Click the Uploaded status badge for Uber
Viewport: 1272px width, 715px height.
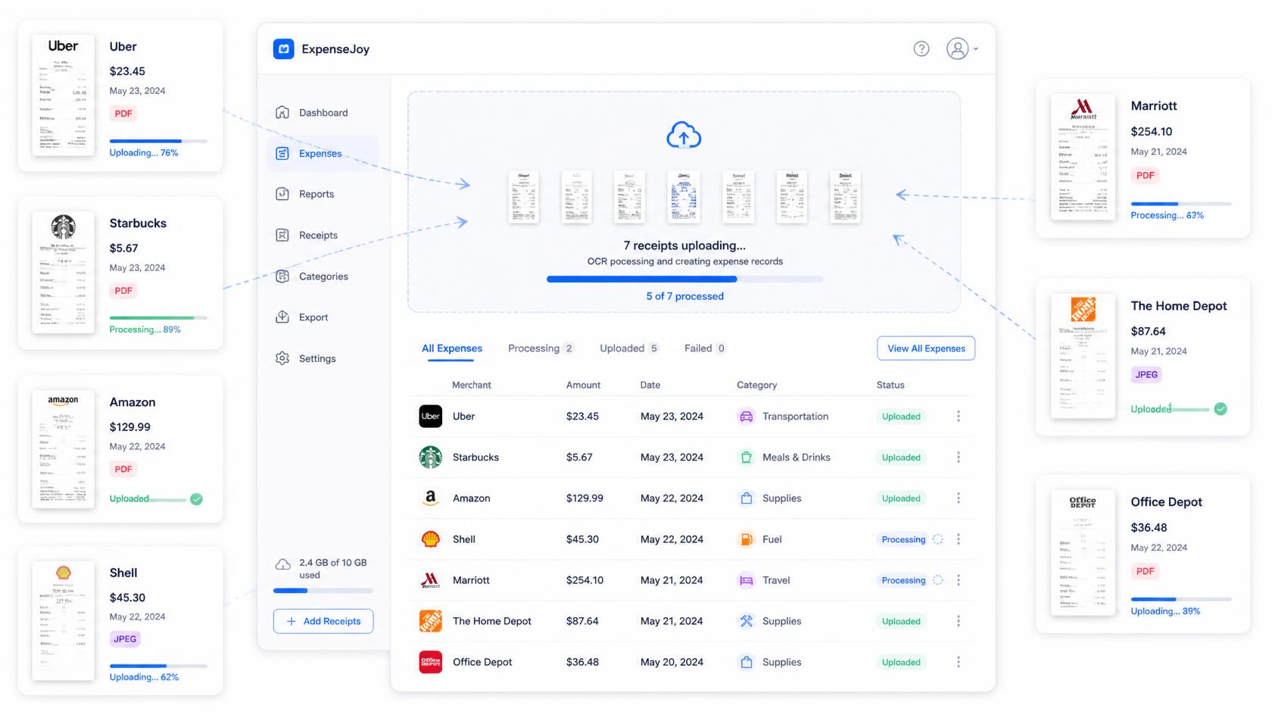pyautogui.click(x=901, y=417)
